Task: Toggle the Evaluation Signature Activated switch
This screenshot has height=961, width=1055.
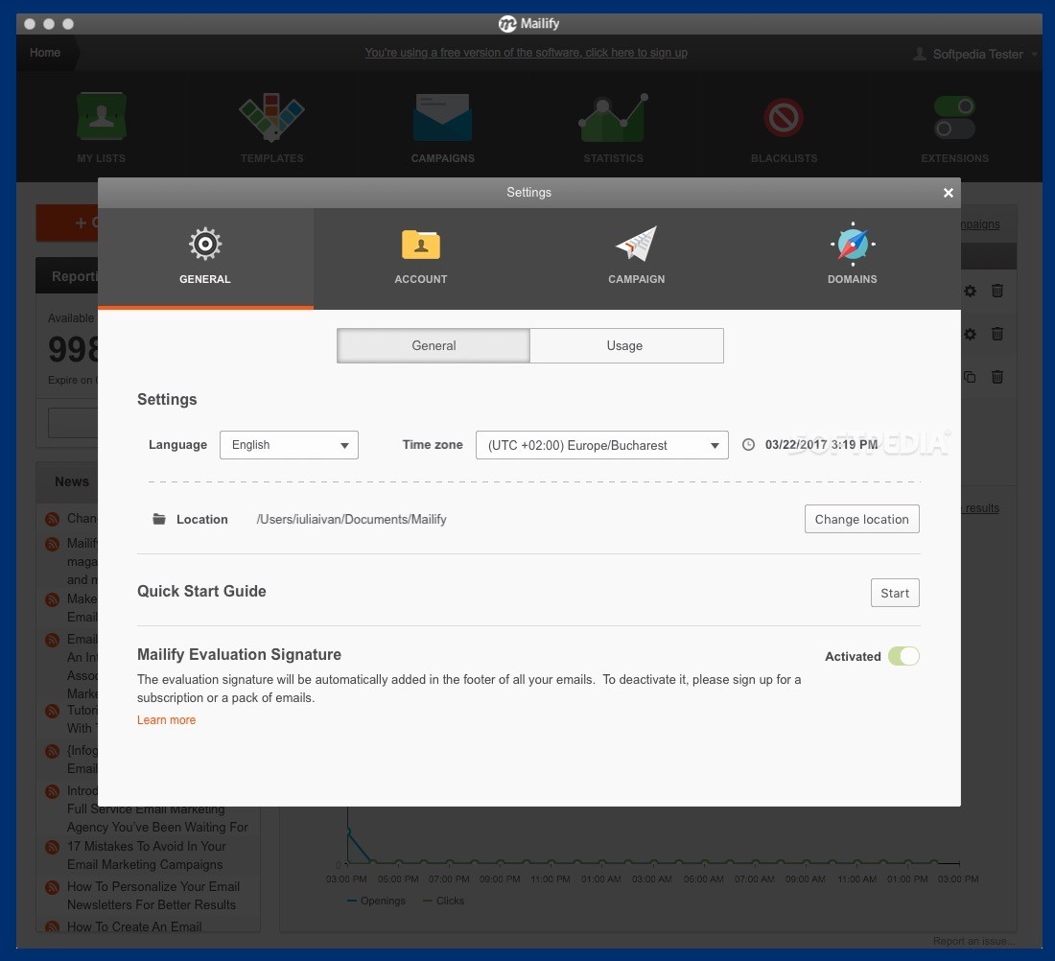Action: (x=903, y=656)
